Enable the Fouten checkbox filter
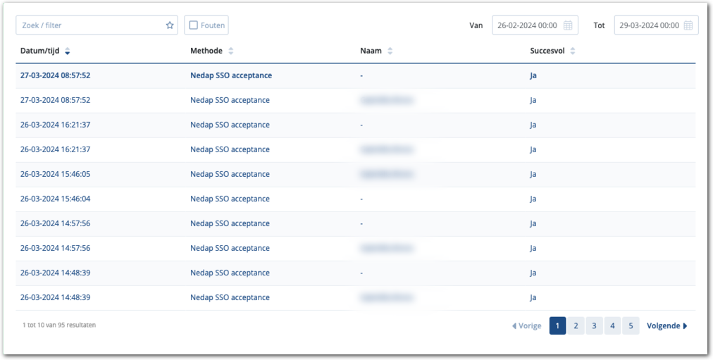 pyautogui.click(x=194, y=25)
